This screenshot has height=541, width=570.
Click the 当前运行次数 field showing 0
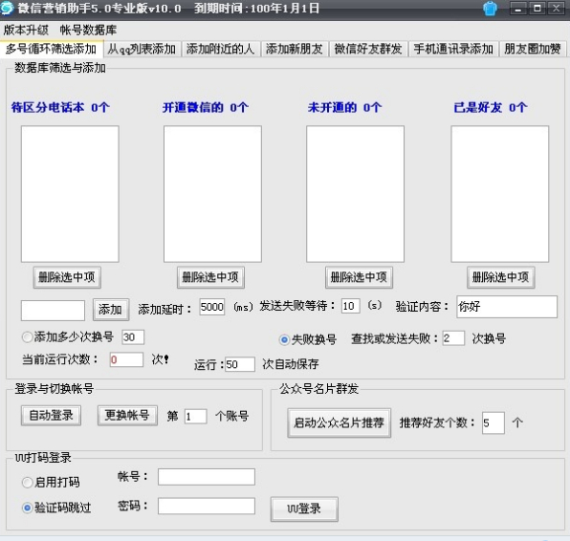(126, 359)
